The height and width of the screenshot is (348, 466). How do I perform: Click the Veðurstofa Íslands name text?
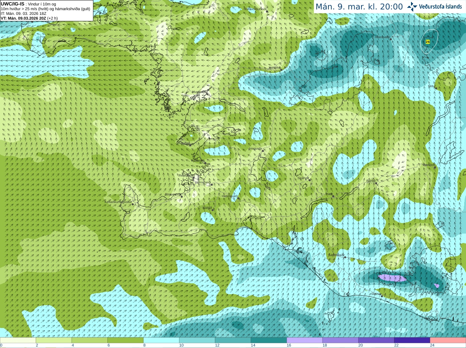click(x=440, y=7)
